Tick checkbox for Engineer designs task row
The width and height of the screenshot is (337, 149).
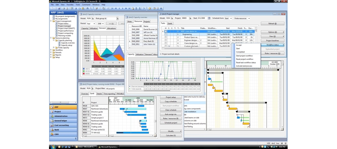165,40
